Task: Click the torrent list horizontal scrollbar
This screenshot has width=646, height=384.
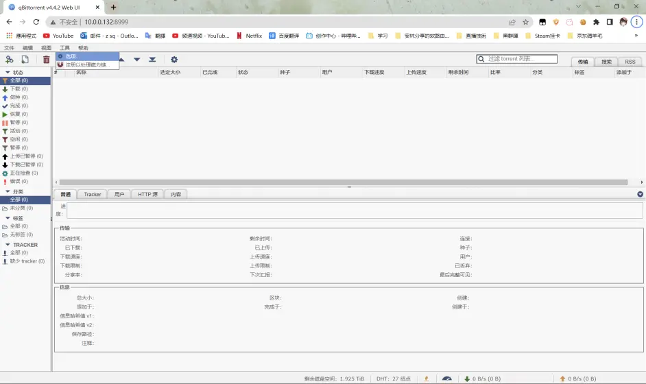Action: pyautogui.click(x=344, y=182)
